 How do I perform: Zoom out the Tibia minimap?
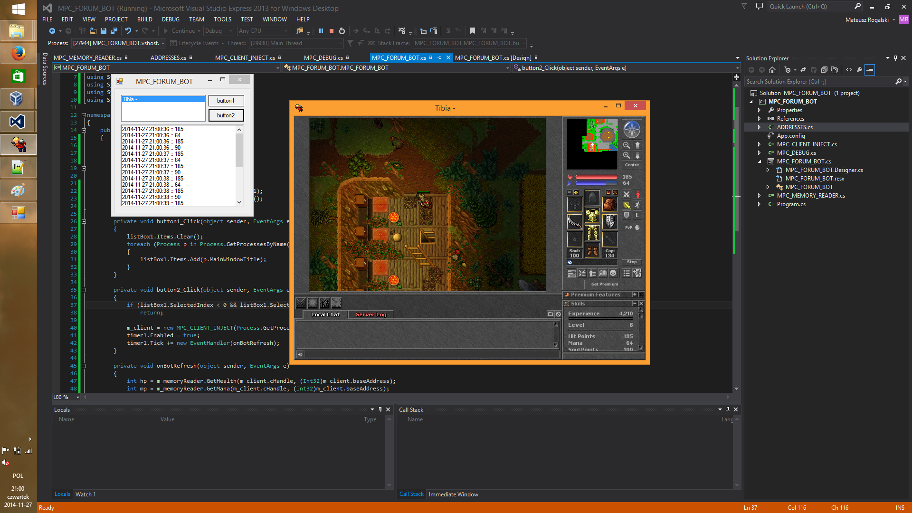[627, 145]
